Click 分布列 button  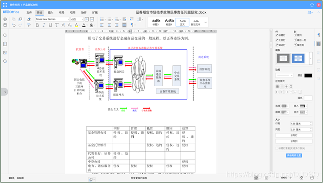point(294,142)
